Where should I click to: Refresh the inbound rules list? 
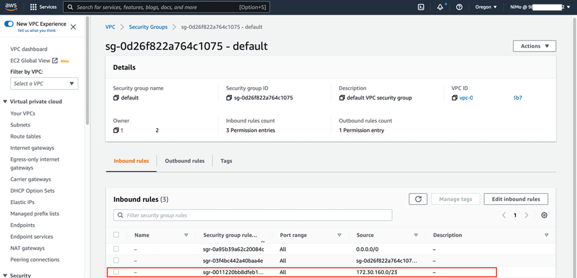click(x=417, y=199)
